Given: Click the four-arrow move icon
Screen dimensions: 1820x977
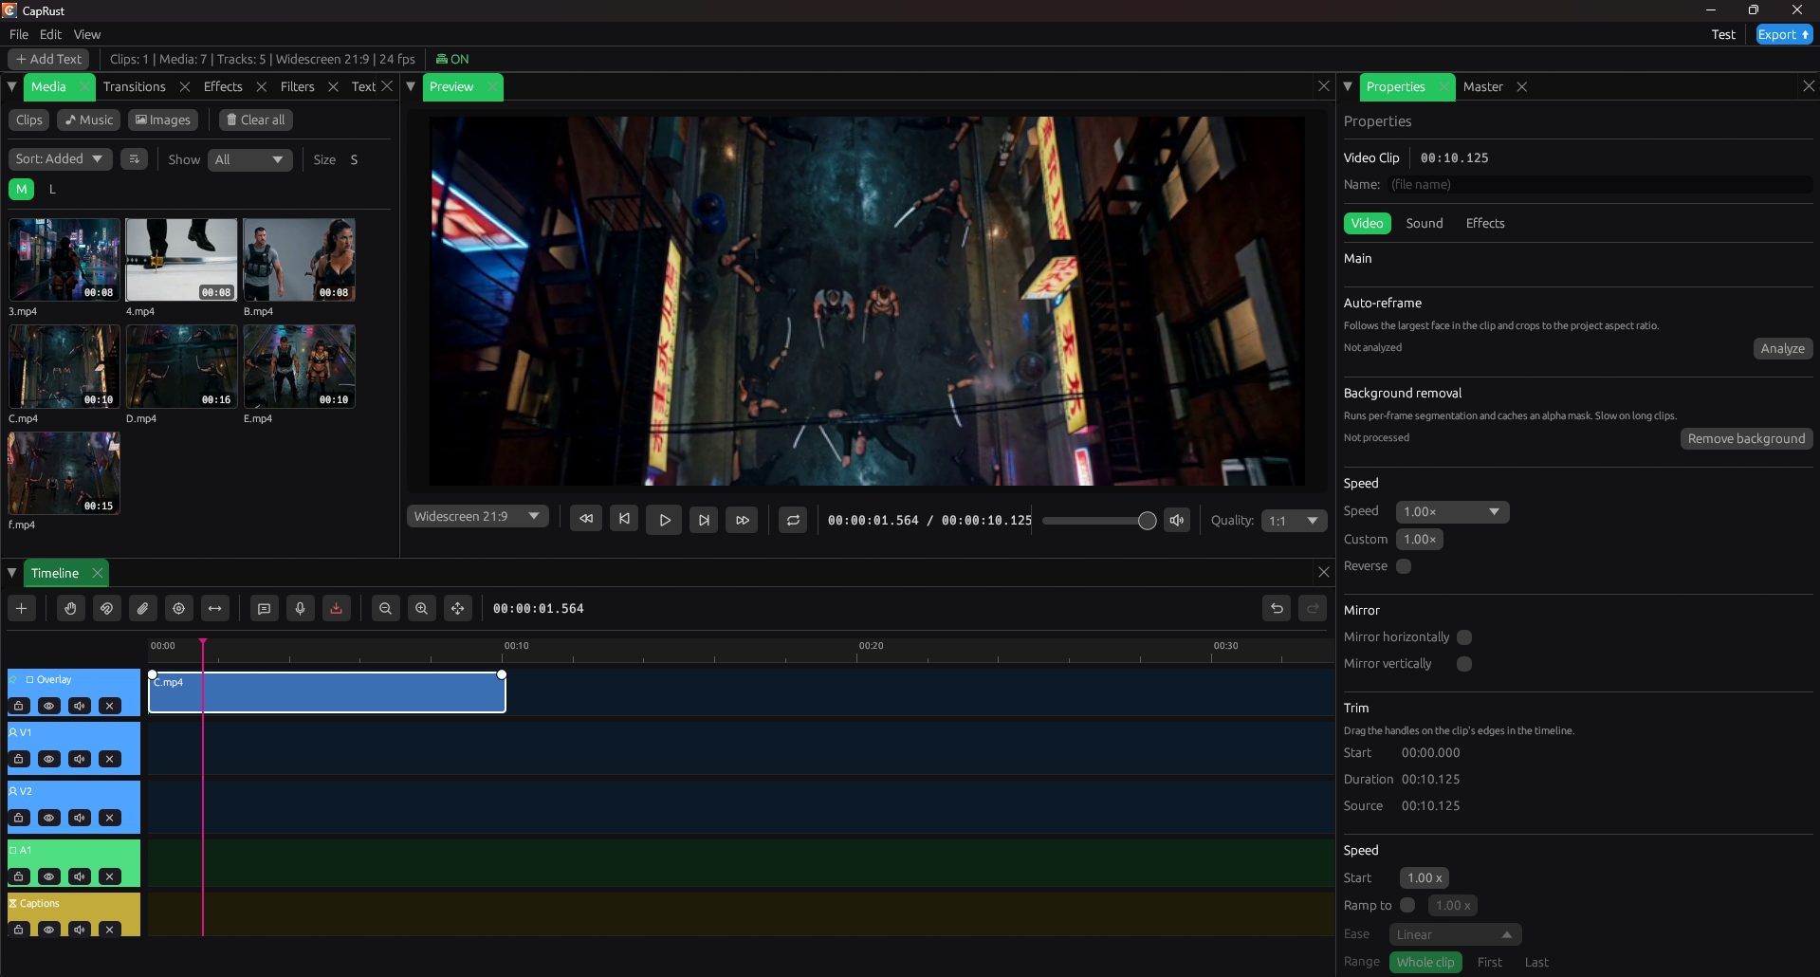Looking at the screenshot, I should click(458, 609).
